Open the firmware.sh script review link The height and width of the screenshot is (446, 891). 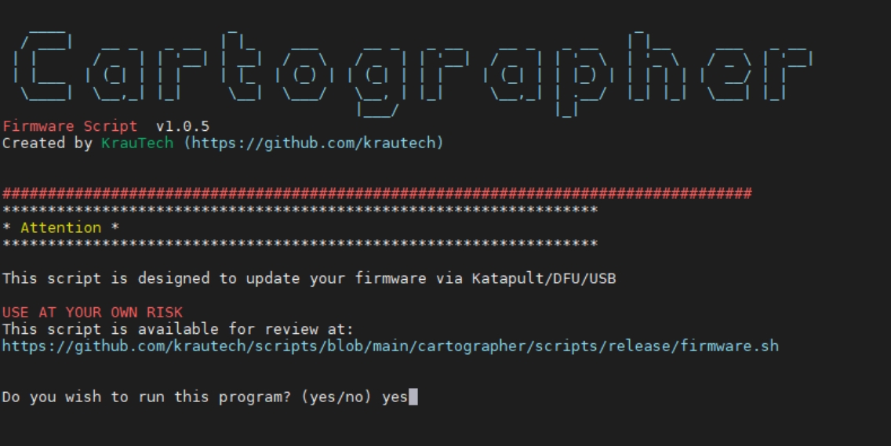(390, 346)
